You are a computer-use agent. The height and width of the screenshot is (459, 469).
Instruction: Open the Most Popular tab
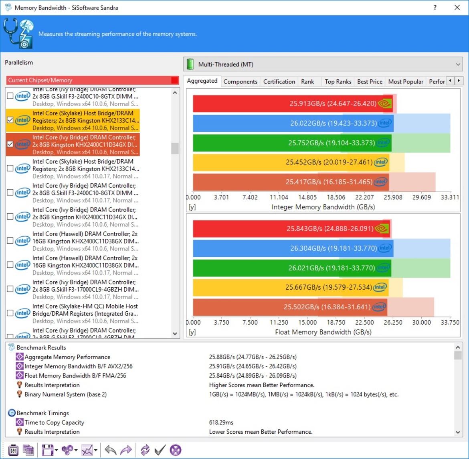tap(406, 81)
